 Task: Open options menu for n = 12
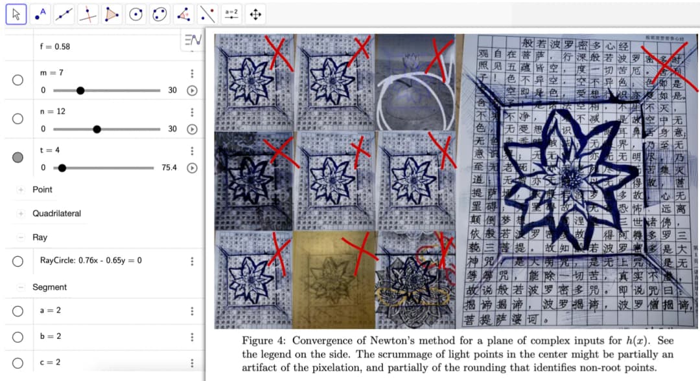coord(192,112)
